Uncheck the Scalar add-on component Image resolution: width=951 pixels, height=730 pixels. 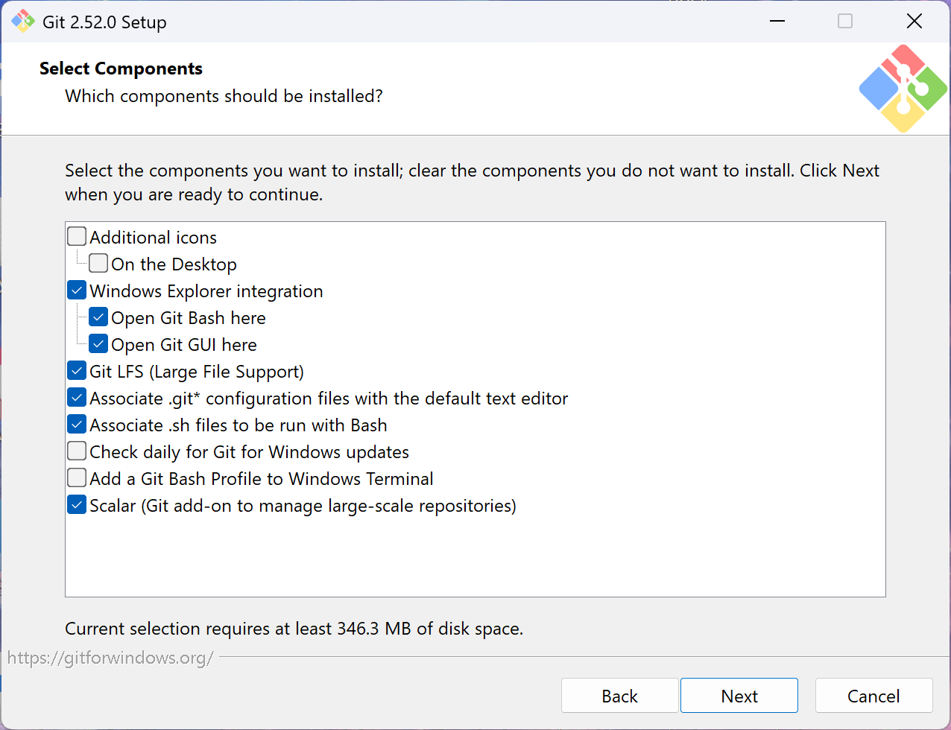pyautogui.click(x=77, y=505)
